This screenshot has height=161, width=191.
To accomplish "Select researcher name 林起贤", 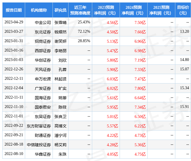I will pos(61,79).
